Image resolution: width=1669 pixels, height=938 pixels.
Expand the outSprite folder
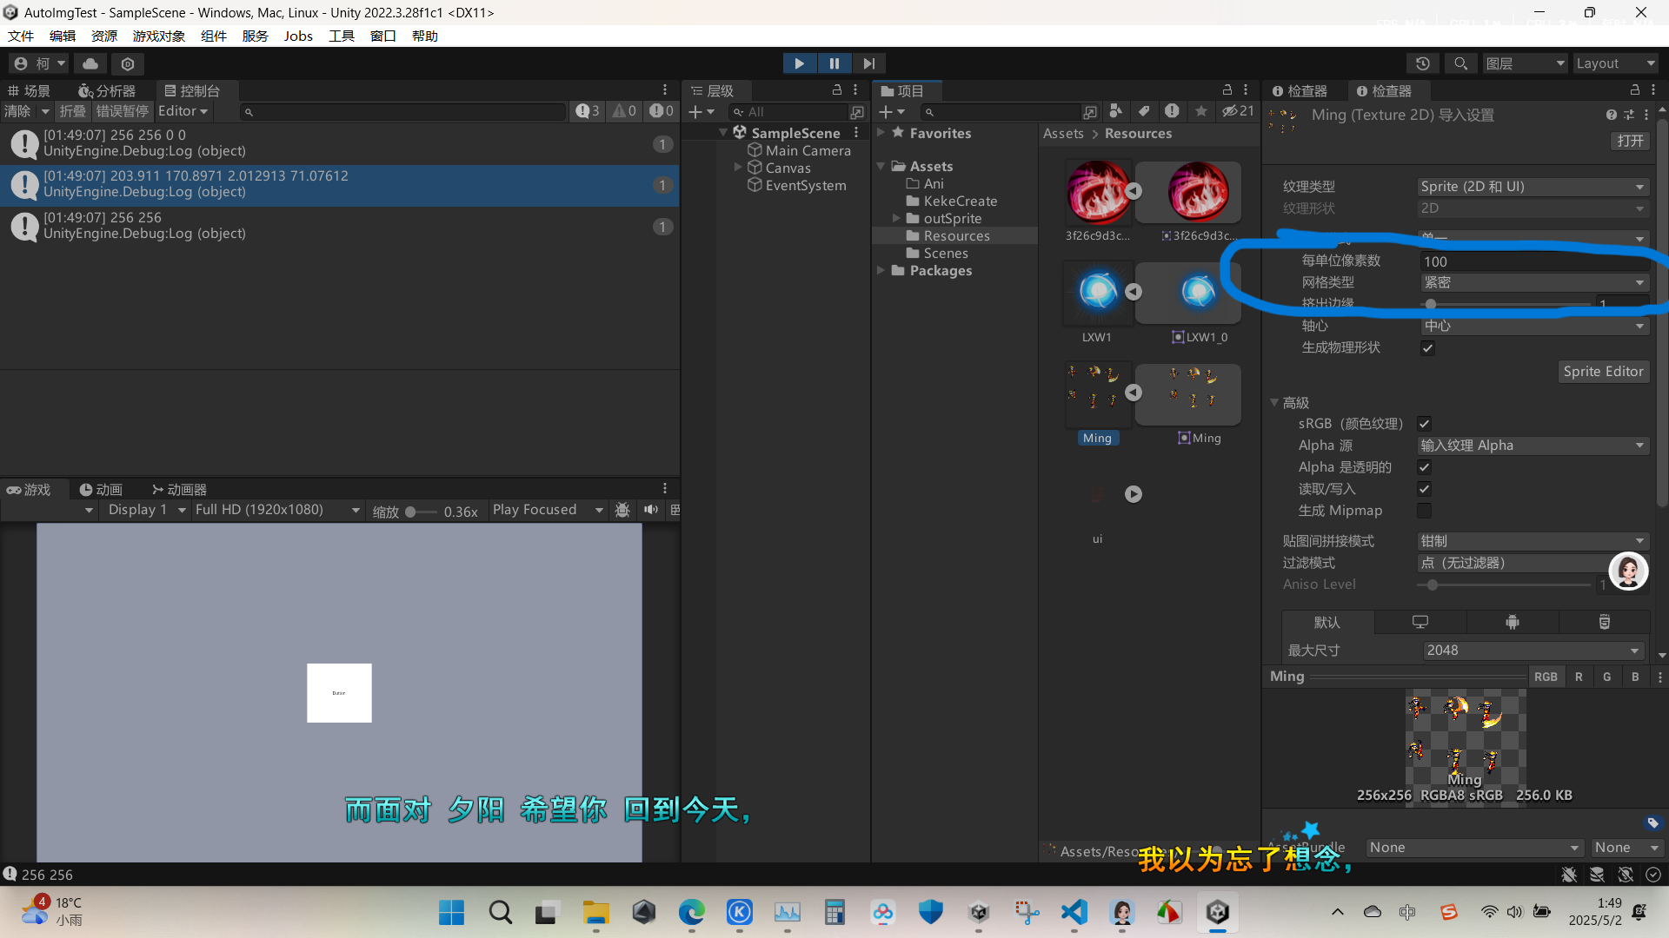[896, 219]
